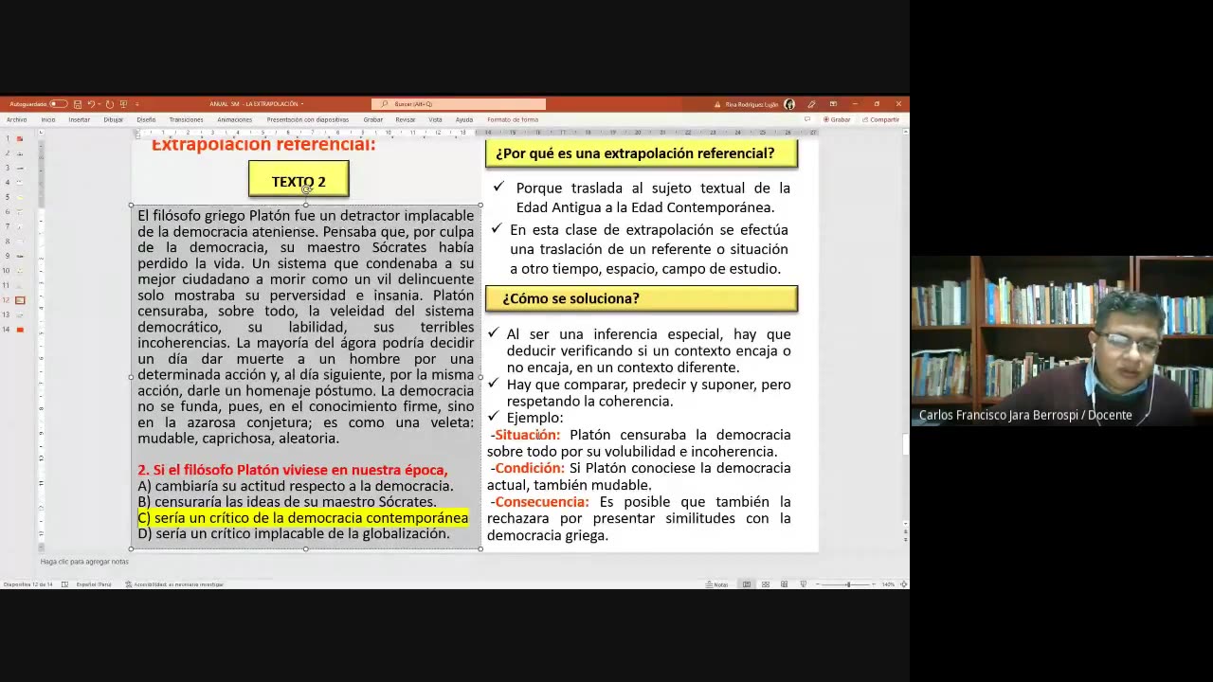Switch to the Grabar ribbon tab
1213x682 pixels.
(373, 119)
